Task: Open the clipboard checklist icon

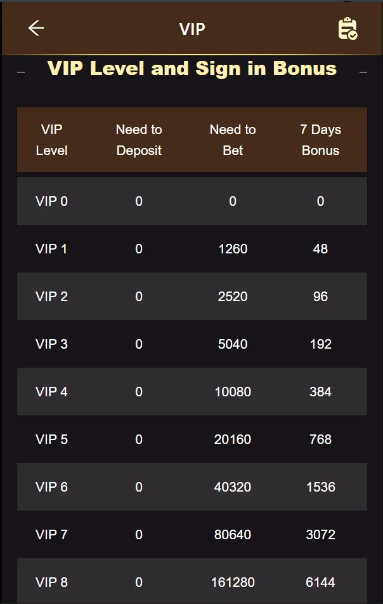Action: tap(347, 29)
